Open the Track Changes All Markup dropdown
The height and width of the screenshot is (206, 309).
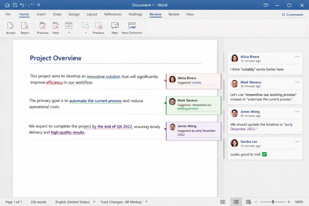pyautogui.click(x=146, y=202)
